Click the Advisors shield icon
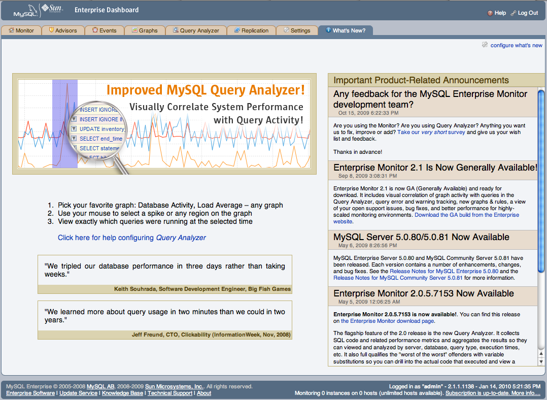The width and height of the screenshot is (547, 400). click(x=51, y=30)
